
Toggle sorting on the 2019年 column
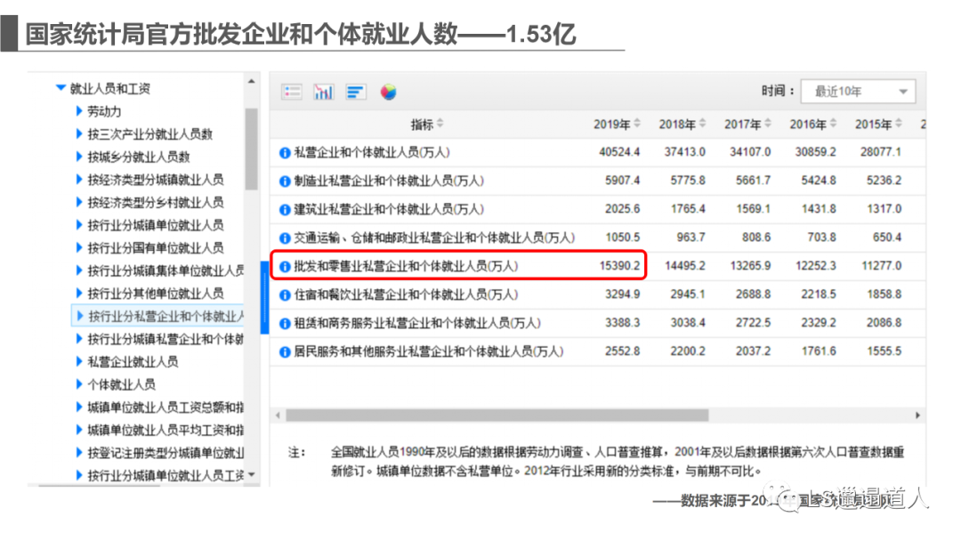click(615, 124)
